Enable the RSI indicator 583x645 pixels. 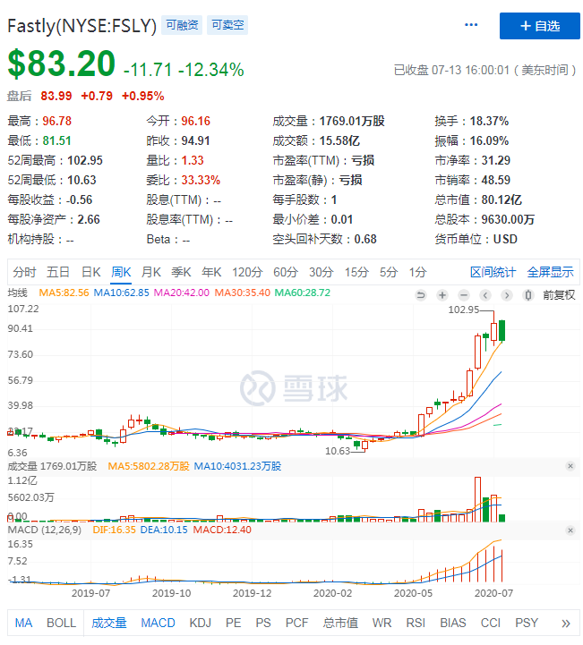point(416,623)
